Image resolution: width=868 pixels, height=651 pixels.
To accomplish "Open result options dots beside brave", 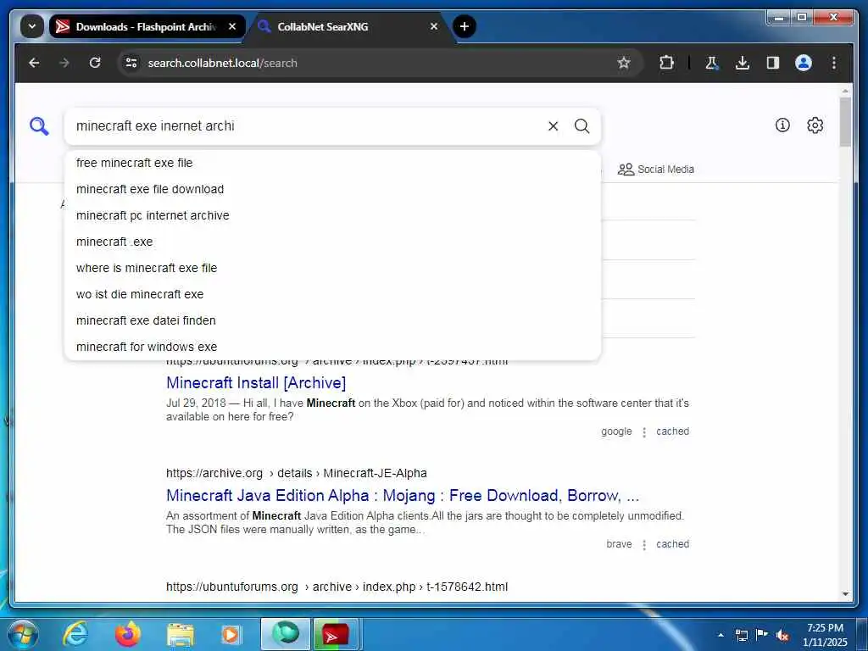I will click(644, 545).
